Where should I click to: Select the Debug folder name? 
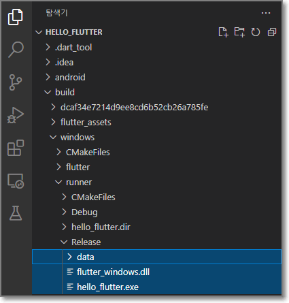pos(84,212)
